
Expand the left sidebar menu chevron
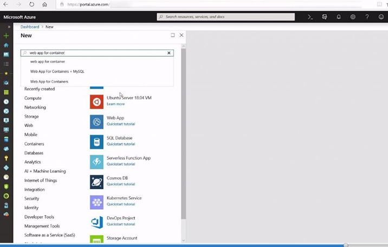point(6,26)
